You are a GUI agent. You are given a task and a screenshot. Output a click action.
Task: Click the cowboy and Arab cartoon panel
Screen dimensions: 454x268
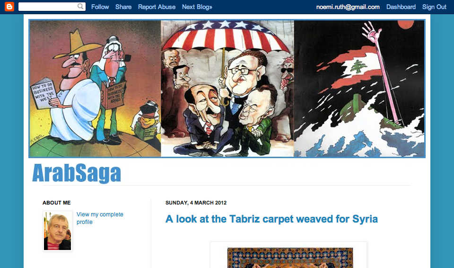coord(95,89)
